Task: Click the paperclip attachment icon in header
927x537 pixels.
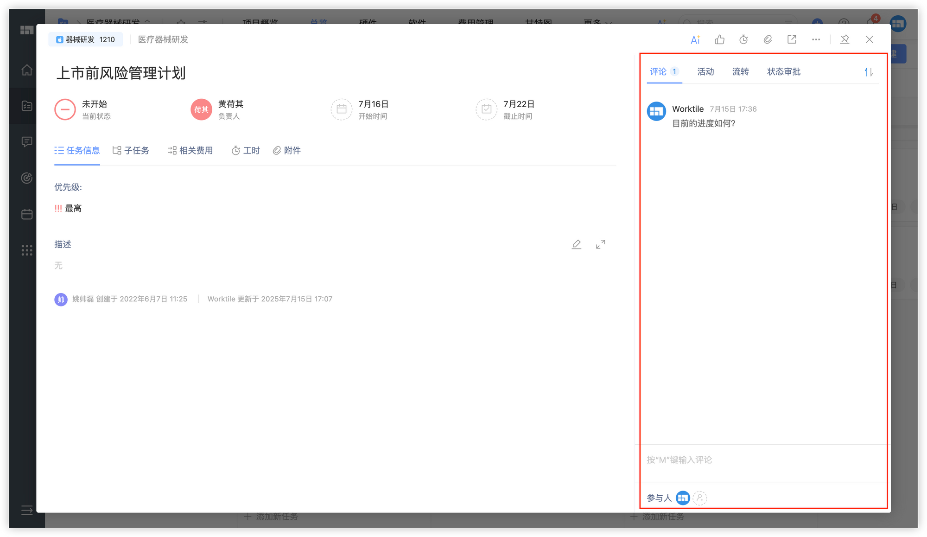Action: pos(768,40)
